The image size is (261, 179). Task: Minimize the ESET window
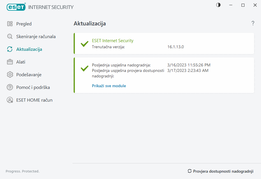231,5
